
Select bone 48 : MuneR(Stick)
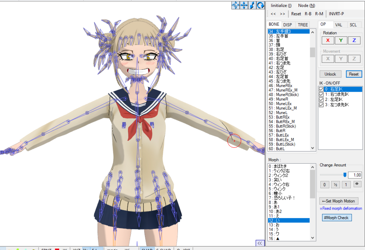[x=289, y=95]
